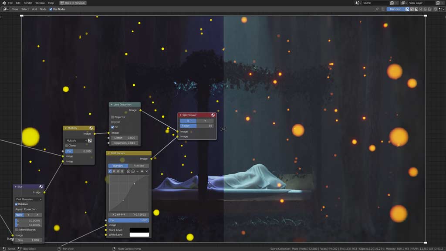Open the Scene browse dropdown icon
This screenshot has width=446, height=251.
tap(358, 3)
